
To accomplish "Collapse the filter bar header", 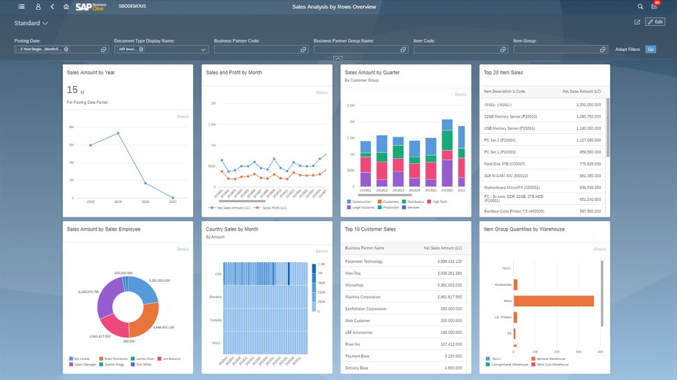I will 337,59.
